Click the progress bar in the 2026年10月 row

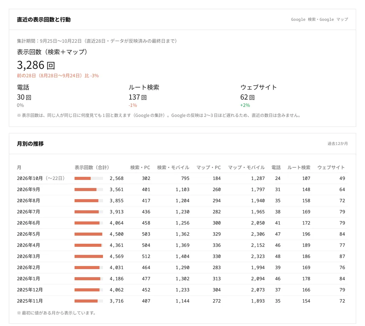[89, 178]
